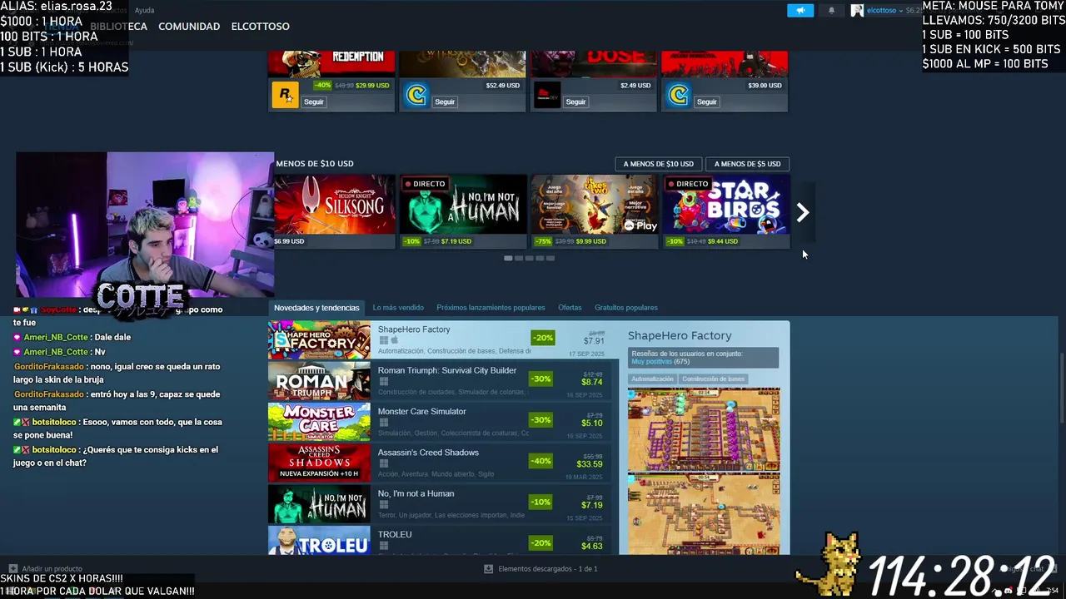This screenshot has height=599, width=1066.
Task: Click the $8.74 price on Roman Triumph
Action: pyautogui.click(x=592, y=383)
